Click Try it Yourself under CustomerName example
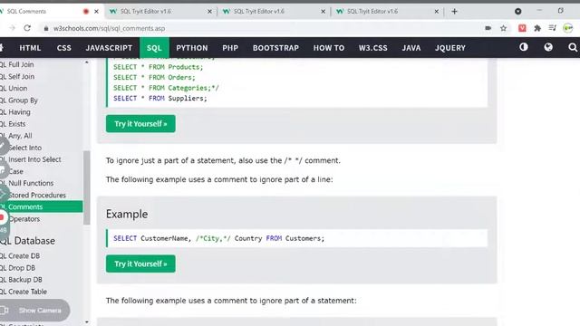The width and height of the screenshot is (580, 326). coord(140,264)
